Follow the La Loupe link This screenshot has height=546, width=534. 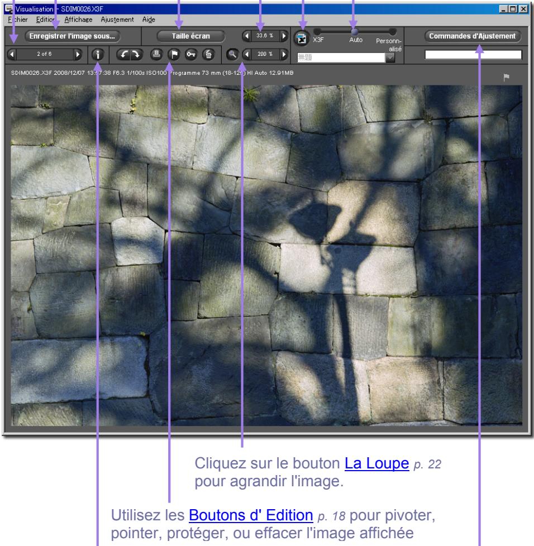click(376, 463)
